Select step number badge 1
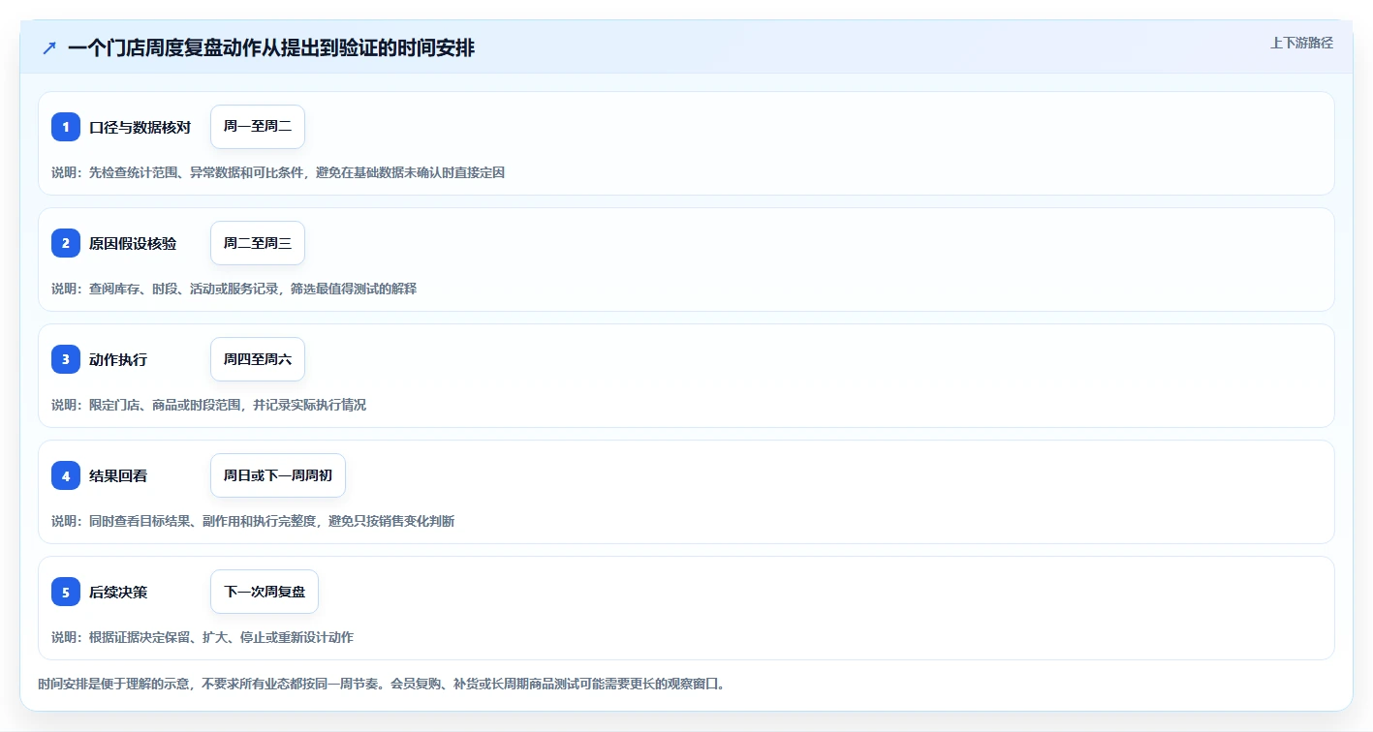Image resolution: width=1373 pixels, height=732 pixels. click(x=66, y=127)
